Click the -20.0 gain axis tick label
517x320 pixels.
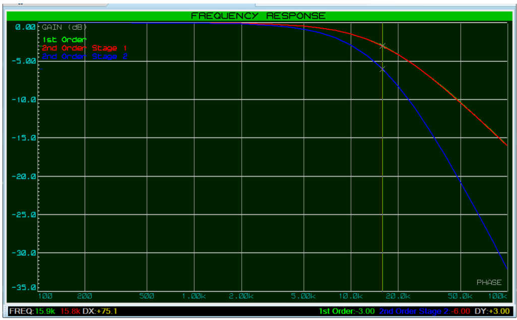[23, 177]
